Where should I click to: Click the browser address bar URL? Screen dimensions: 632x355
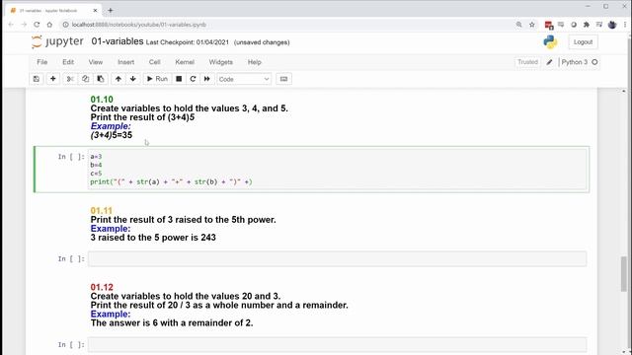pyautogui.click(x=139, y=25)
